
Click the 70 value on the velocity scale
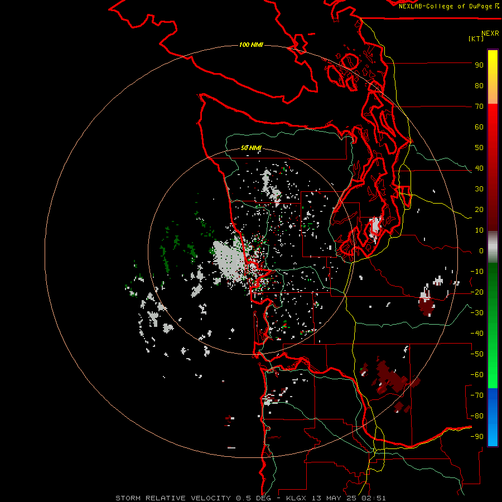coord(479,107)
